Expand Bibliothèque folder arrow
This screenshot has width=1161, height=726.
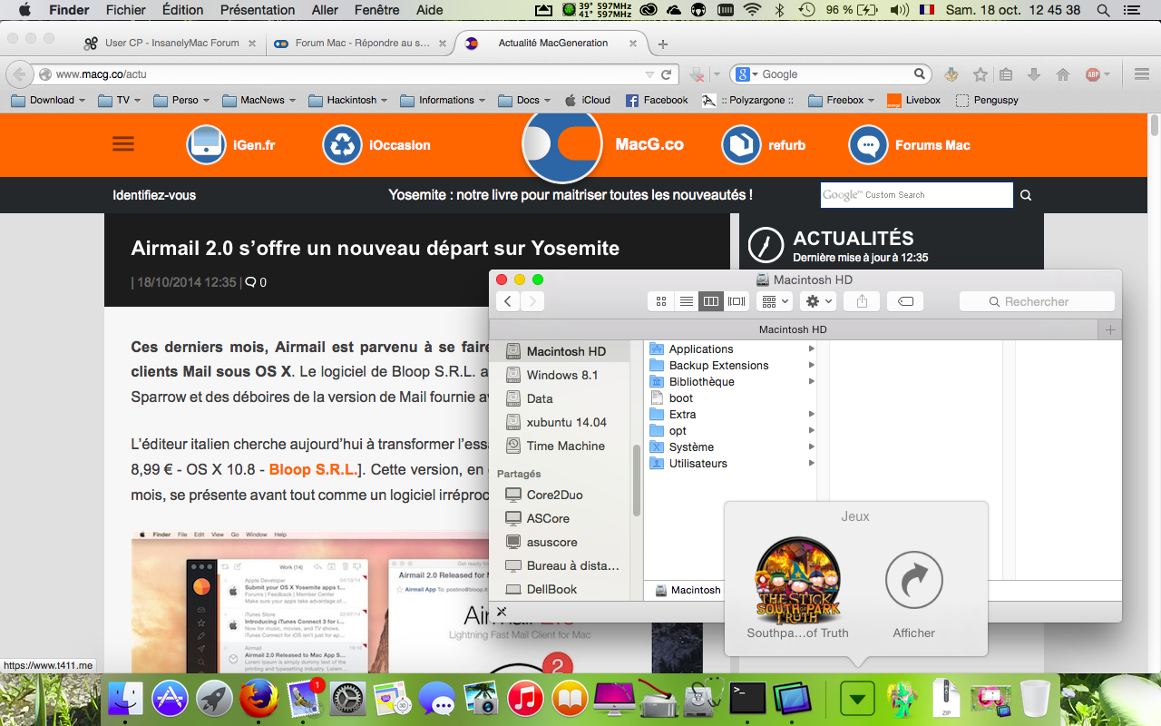pos(812,381)
